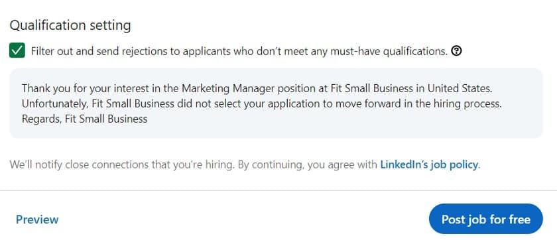The height and width of the screenshot is (240, 557).
Task: Click "must-have qualifications" in the checkbox label
Action: coord(389,52)
